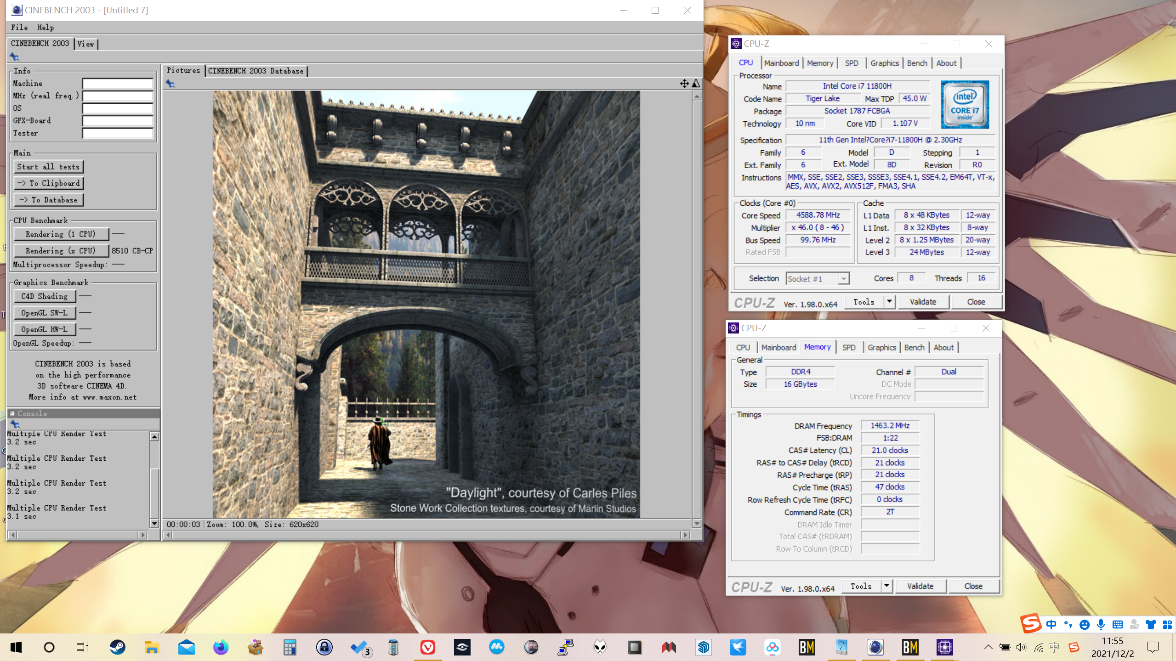The width and height of the screenshot is (1176, 661).
Task: Show hidden tray icons chevron
Action: (988, 647)
